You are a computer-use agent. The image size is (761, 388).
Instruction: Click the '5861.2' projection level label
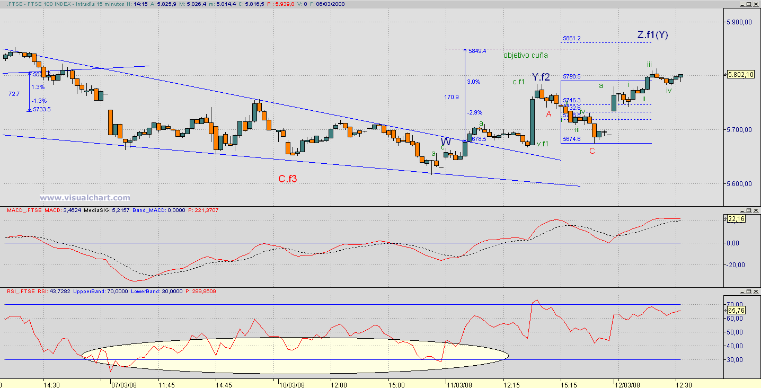[572, 38]
